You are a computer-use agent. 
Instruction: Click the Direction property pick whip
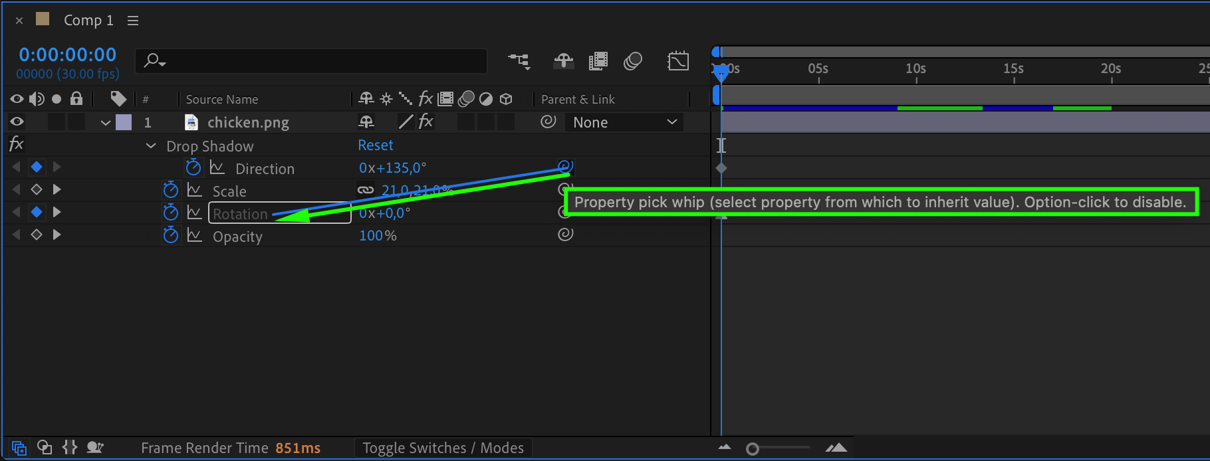(565, 166)
